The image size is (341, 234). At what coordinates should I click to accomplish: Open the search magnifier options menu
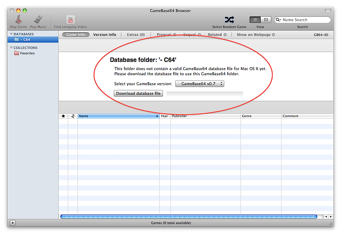pos(278,20)
